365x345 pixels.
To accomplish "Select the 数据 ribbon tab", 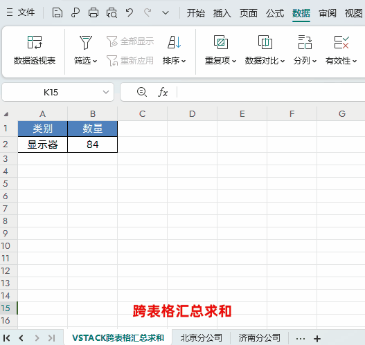I will [301, 13].
